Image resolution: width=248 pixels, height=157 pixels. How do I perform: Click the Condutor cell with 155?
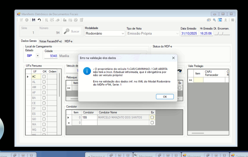tap(89, 117)
